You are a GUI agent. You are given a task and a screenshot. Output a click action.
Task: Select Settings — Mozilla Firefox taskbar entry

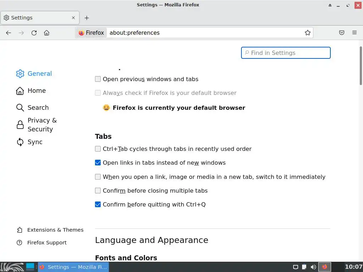73,267
